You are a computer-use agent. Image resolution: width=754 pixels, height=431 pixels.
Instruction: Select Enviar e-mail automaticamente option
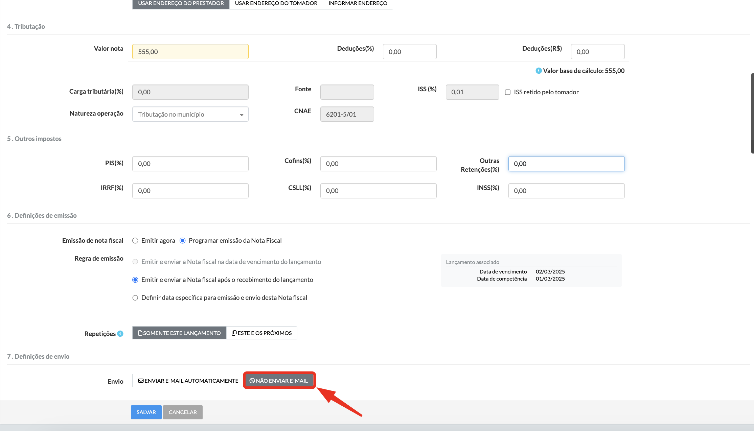tap(188, 381)
